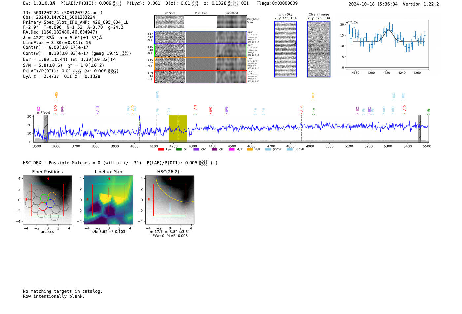
Task: Click the dashed vertical line near 4110
Action: click(x=156, y=129)
